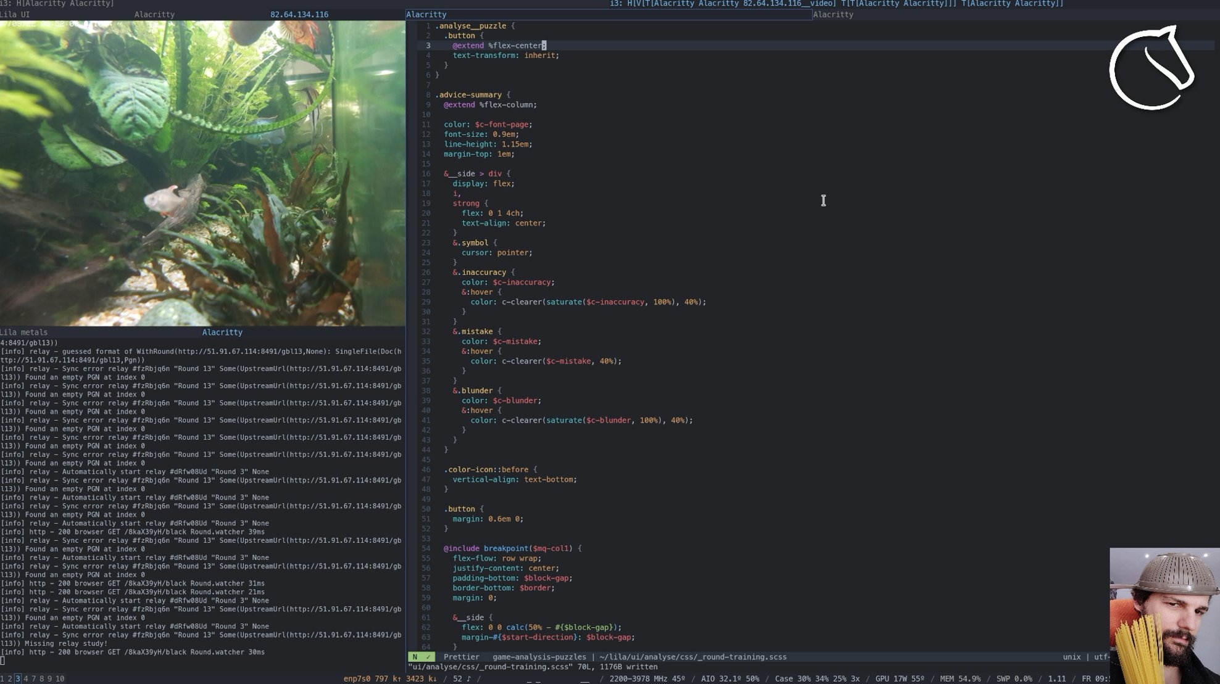Click the AIO 32.1° cooler status block
The height and width of the screenshot is (684, 1220).
(729, 678)
